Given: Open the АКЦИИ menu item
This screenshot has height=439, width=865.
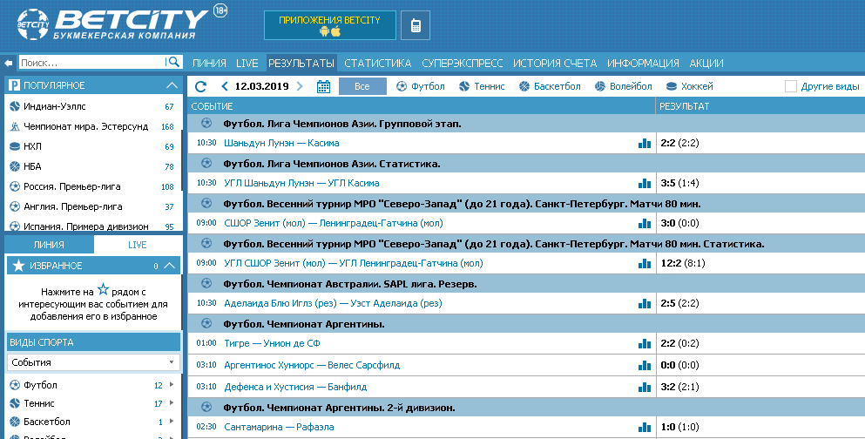Looking at the screenshot, I should tap(706, 64).
